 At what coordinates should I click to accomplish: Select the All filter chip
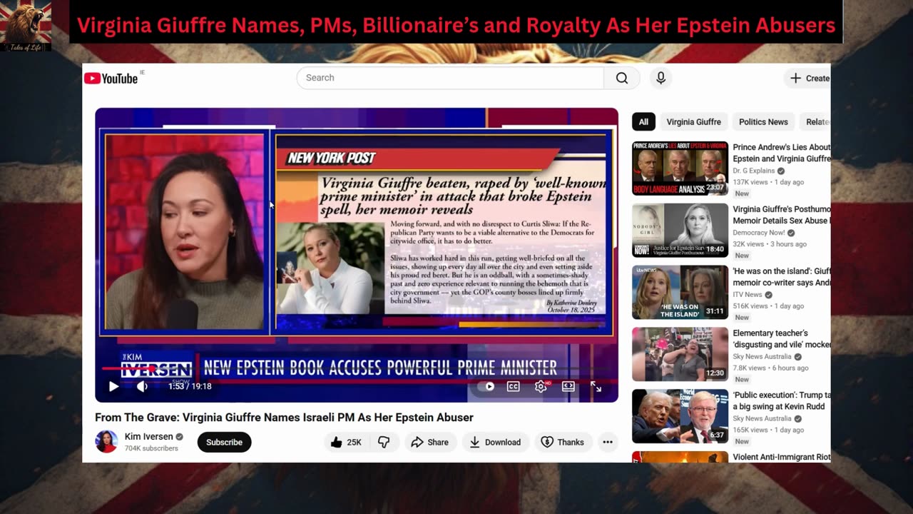coord(643,122)
